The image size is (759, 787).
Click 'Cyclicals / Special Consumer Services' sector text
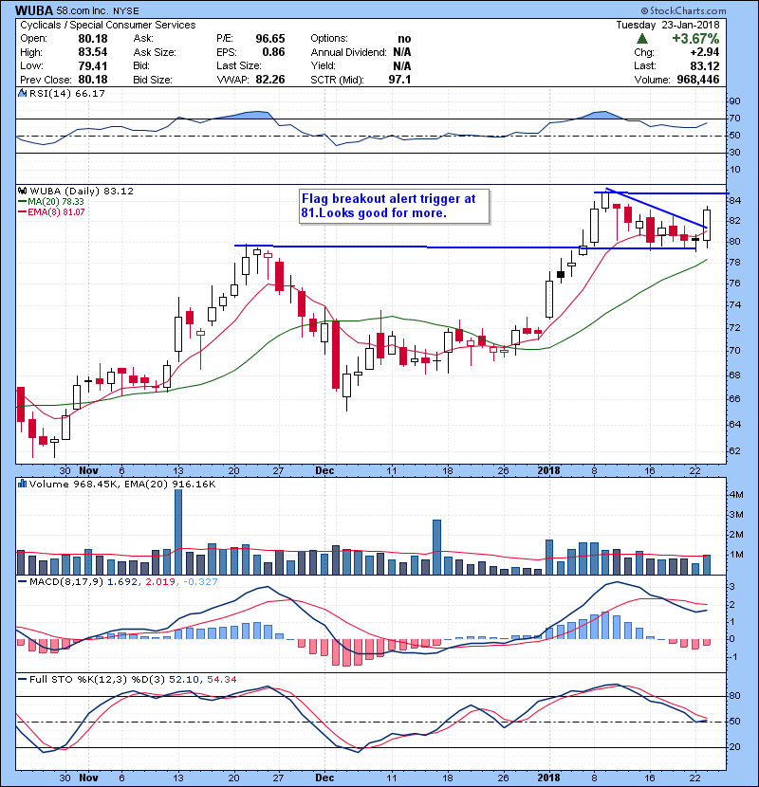[x=108, y=25]
